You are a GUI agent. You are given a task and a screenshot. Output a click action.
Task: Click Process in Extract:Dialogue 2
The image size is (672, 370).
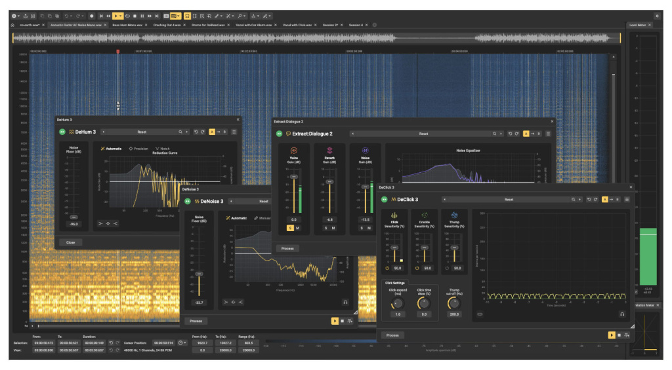point(287,248)
